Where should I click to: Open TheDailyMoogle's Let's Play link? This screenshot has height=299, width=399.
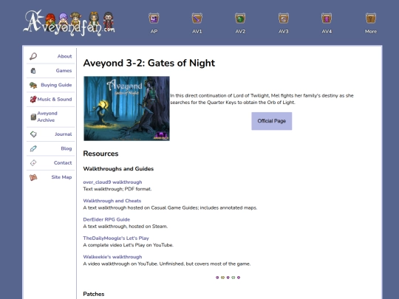[x=116, y=238]
